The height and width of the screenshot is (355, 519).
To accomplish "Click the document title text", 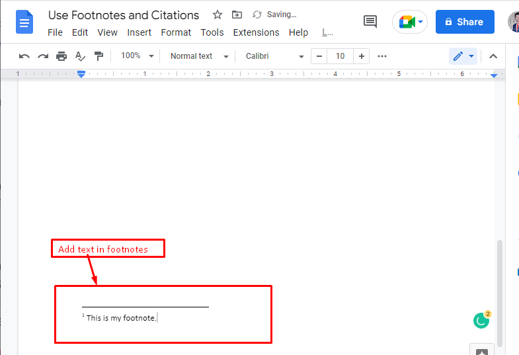I will [x=124, y=15].
